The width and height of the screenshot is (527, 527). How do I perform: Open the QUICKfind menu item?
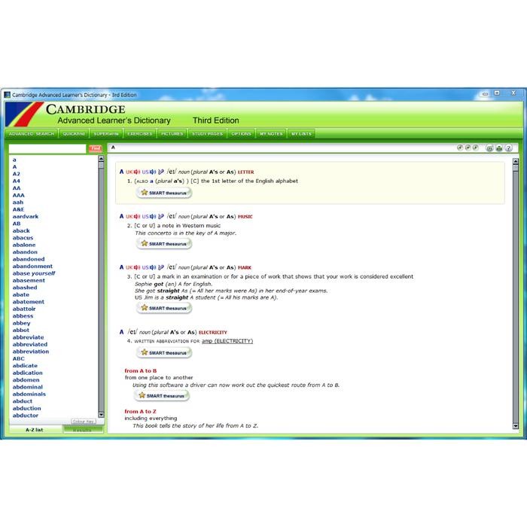[74, 134]
